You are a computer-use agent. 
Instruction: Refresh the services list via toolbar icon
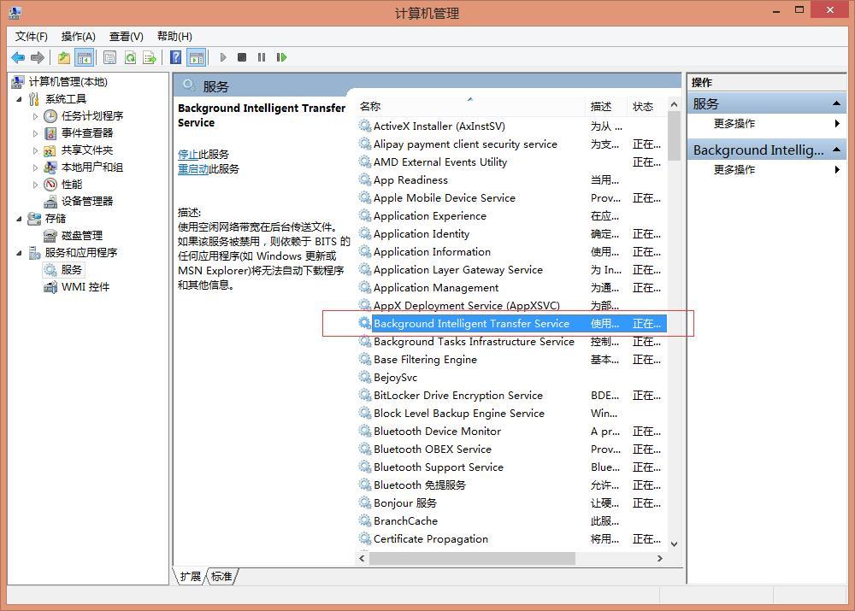click(x=130, y=57)
